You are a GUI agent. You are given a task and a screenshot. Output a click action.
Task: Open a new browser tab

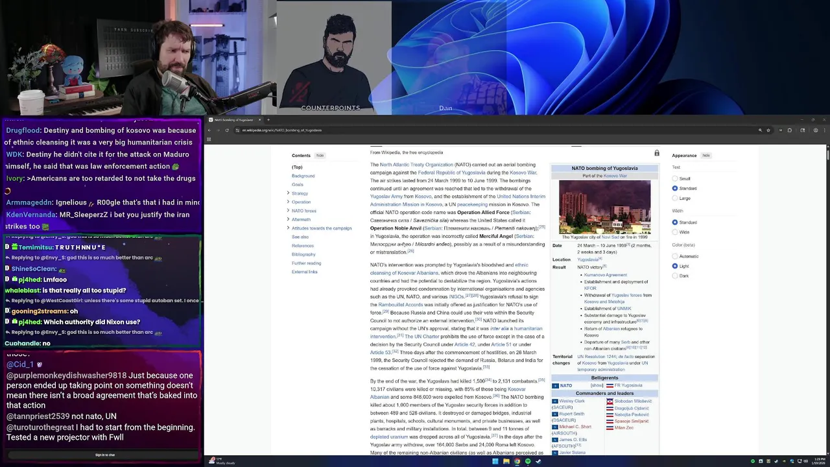(268, 119)
